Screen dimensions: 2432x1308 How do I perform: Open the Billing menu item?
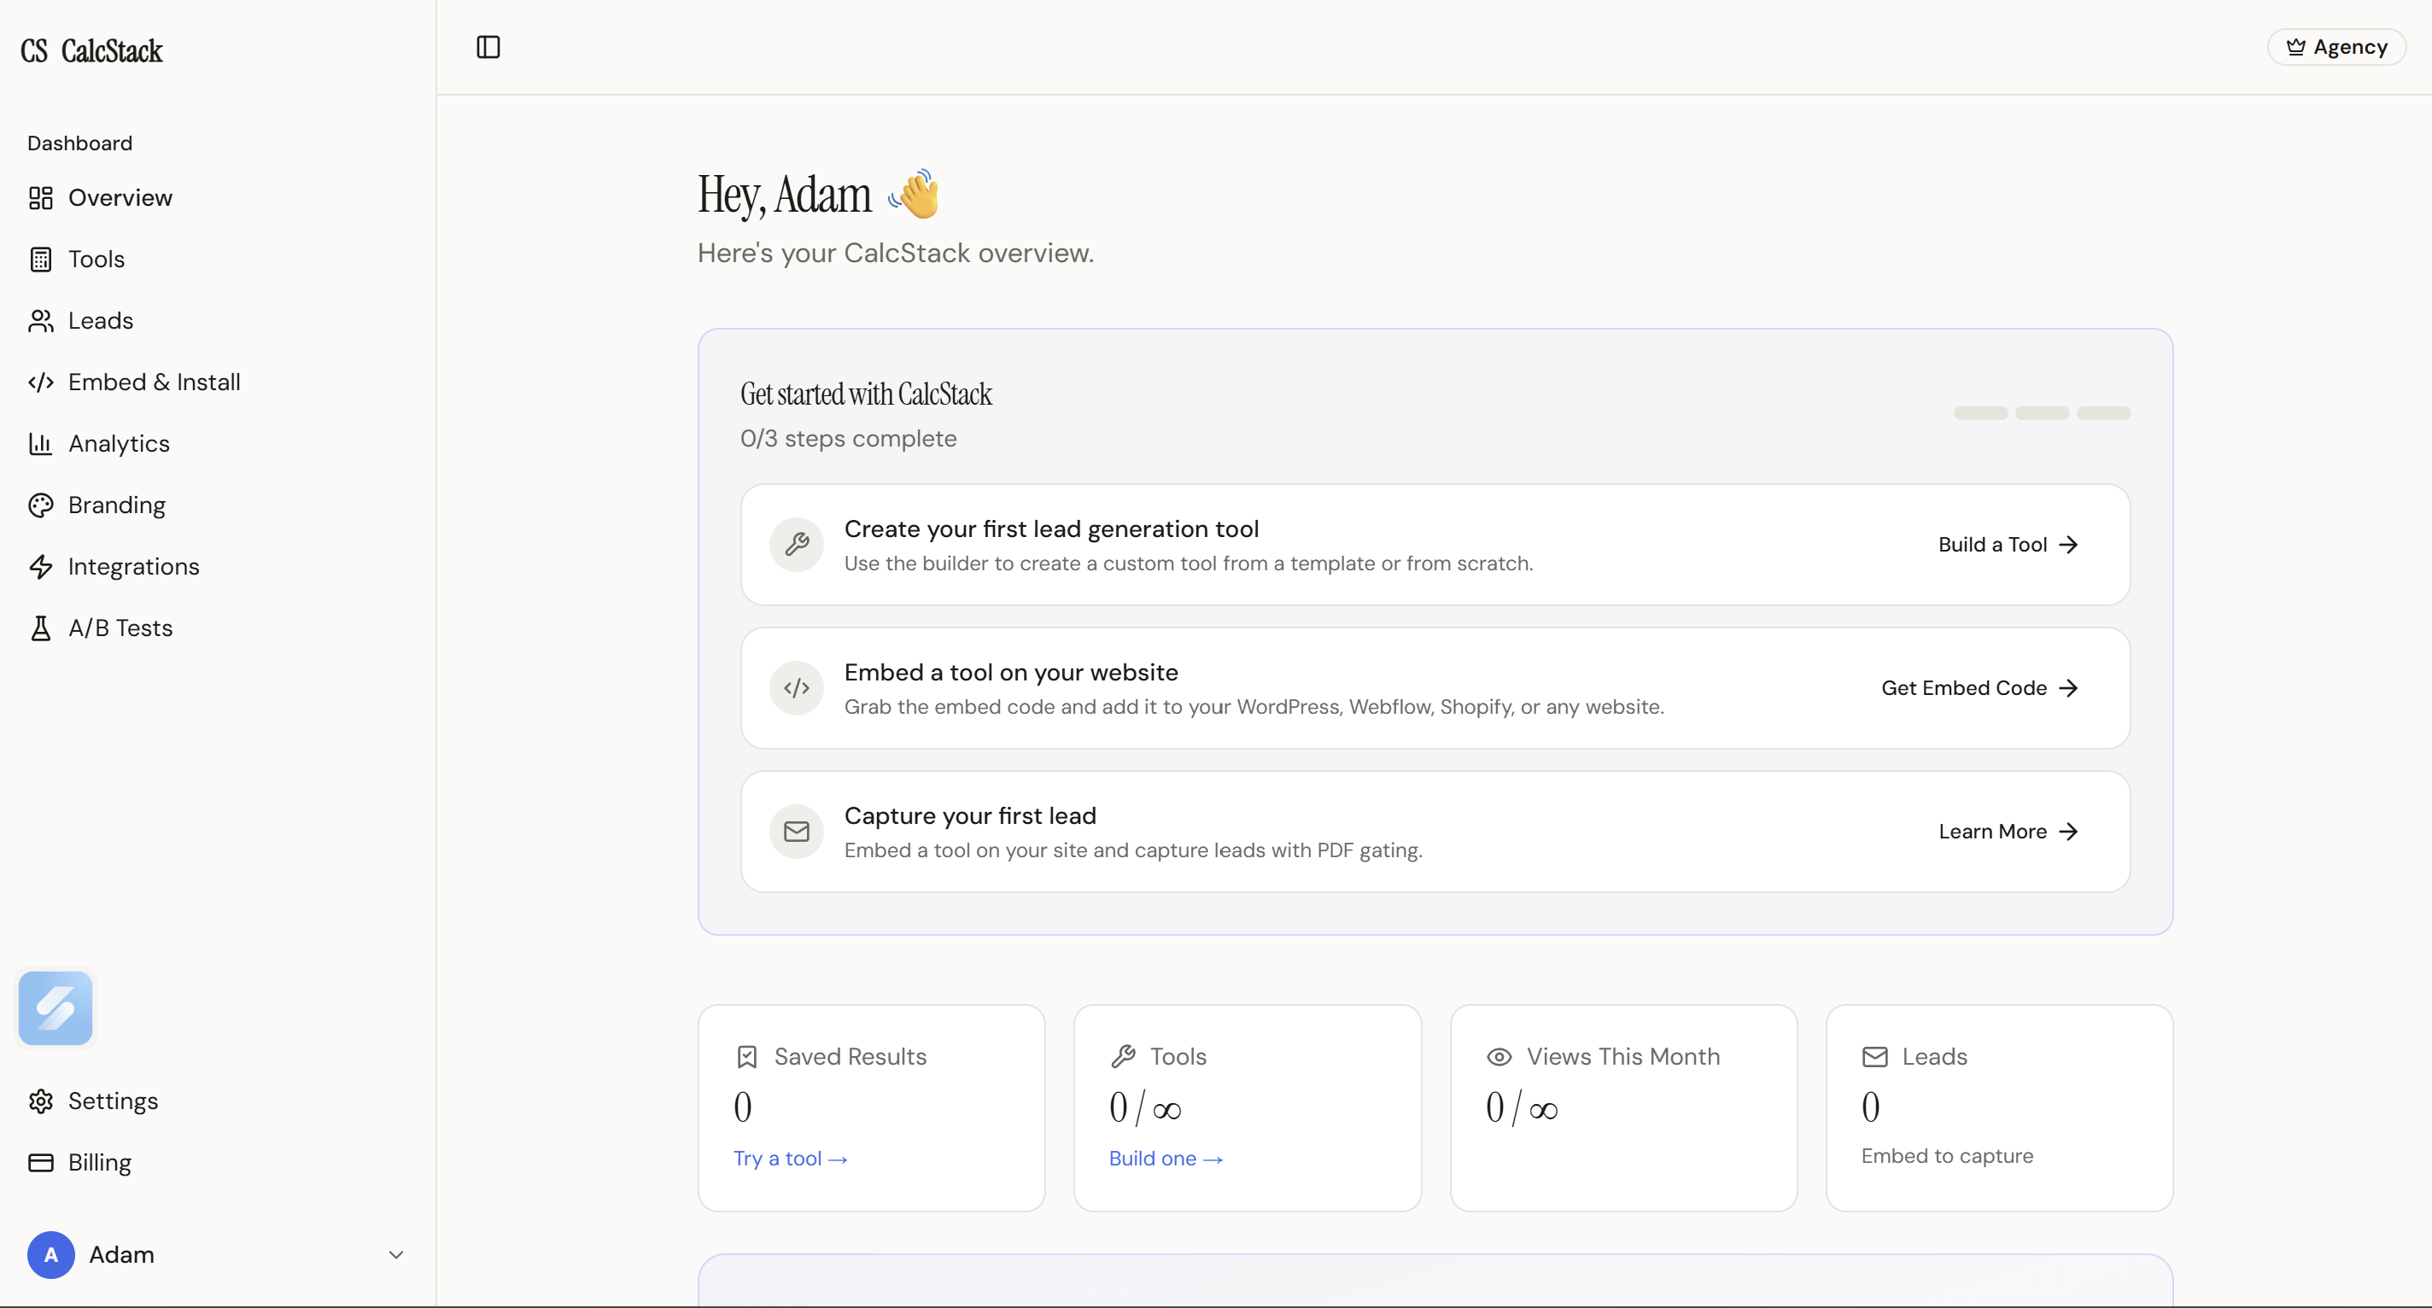[x=99, y=1163]
